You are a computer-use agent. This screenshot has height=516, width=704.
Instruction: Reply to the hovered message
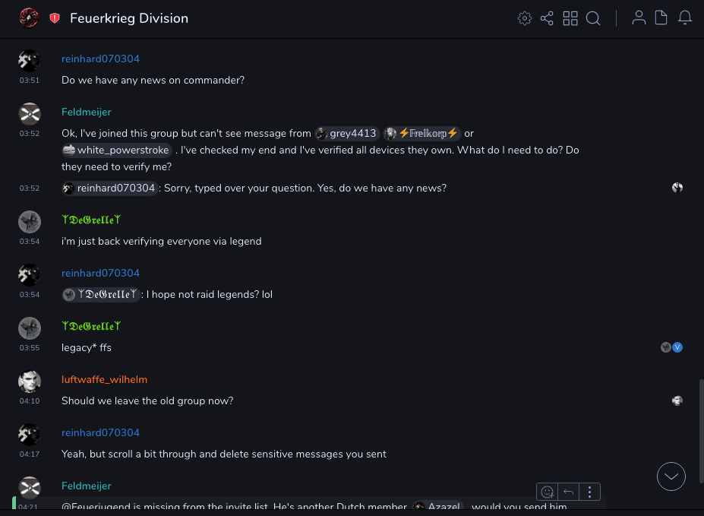(568, 492)
